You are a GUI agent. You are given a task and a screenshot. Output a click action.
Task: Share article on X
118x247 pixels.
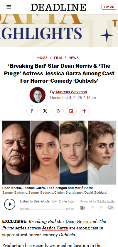coord(45,111)
